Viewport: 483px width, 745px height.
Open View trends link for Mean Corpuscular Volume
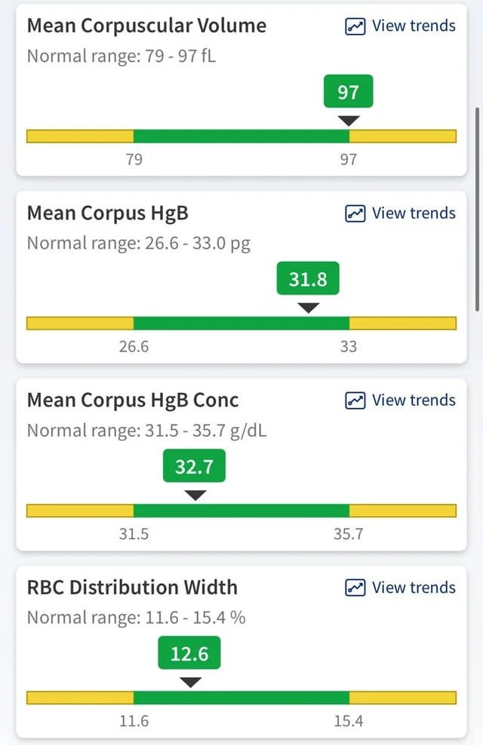[x=414, y=26]
